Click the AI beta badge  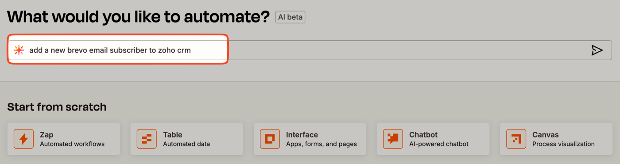pos(290,17)
